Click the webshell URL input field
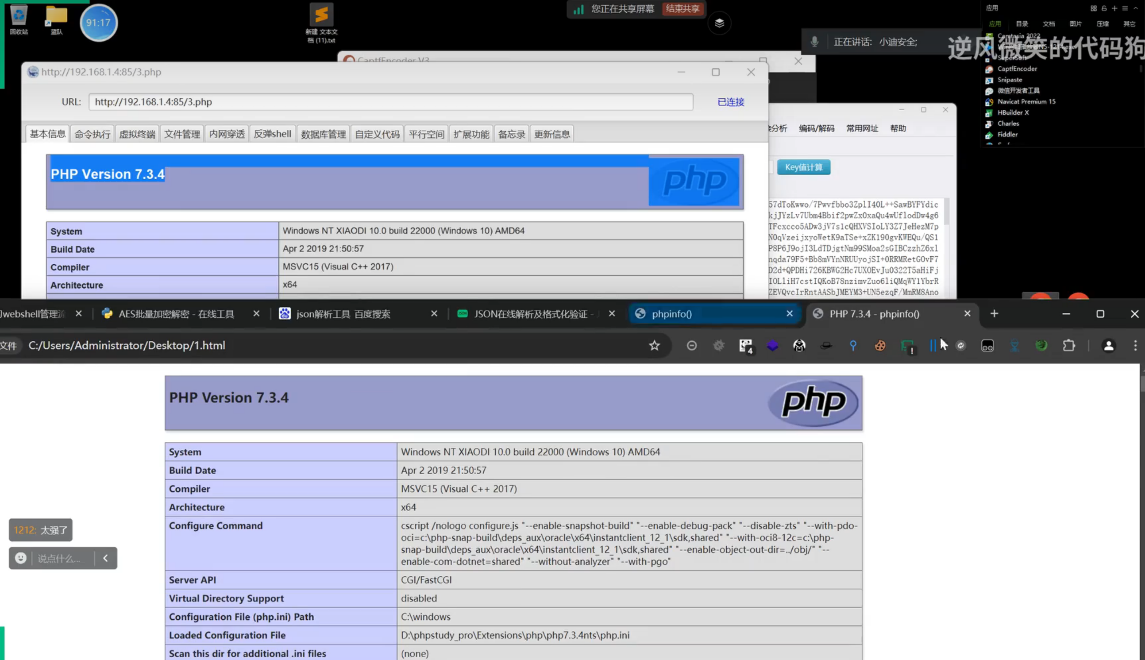The width and height of the screenshot is (1145, 660). point(390,102)
